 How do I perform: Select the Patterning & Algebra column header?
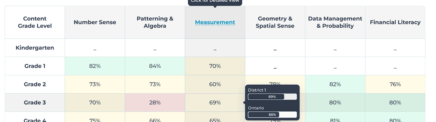click(155, 22)
